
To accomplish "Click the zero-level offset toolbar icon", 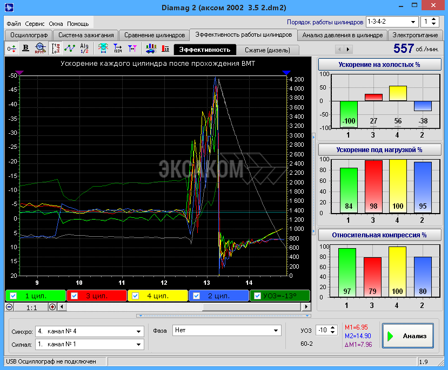I will (11, 49).
